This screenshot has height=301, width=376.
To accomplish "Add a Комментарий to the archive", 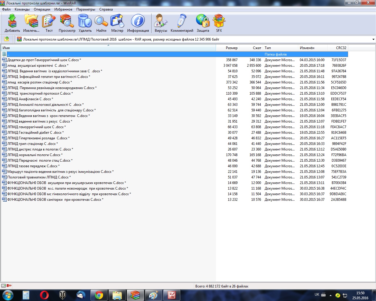I will [182, 23].
